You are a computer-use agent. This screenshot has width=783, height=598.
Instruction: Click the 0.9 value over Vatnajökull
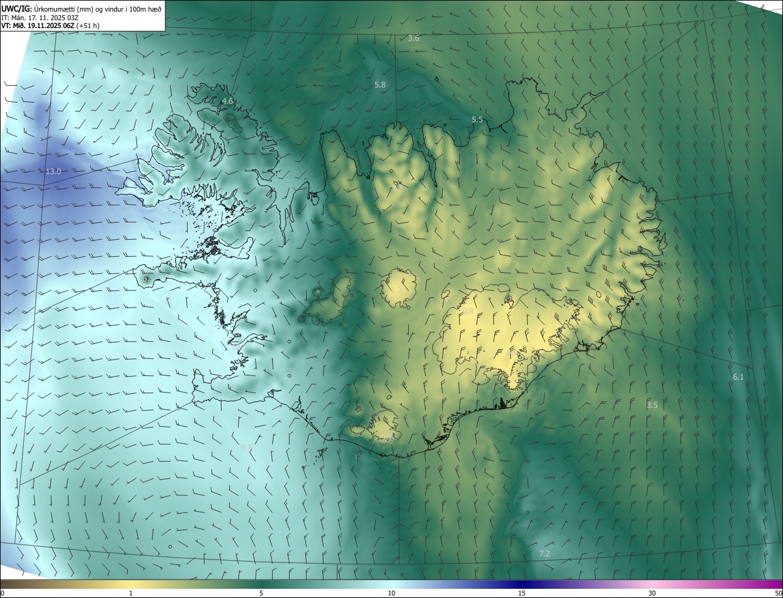(x=468, y=311)
